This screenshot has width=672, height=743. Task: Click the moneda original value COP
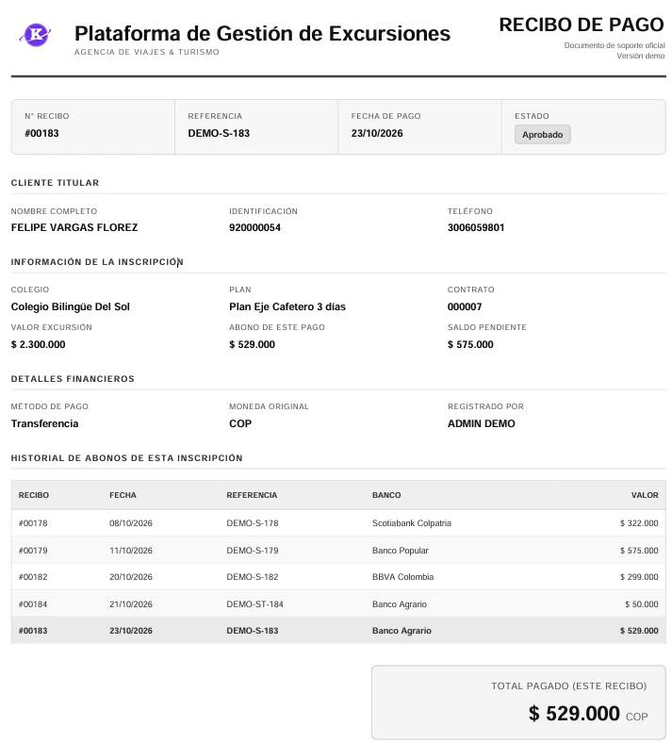240,423
